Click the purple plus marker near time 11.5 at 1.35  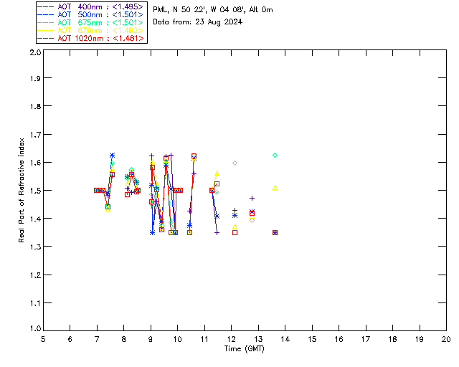pyautogui.click(x=217, y=233)
